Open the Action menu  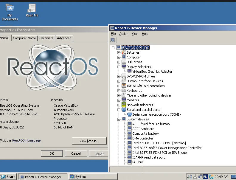[x=124, y=34]
